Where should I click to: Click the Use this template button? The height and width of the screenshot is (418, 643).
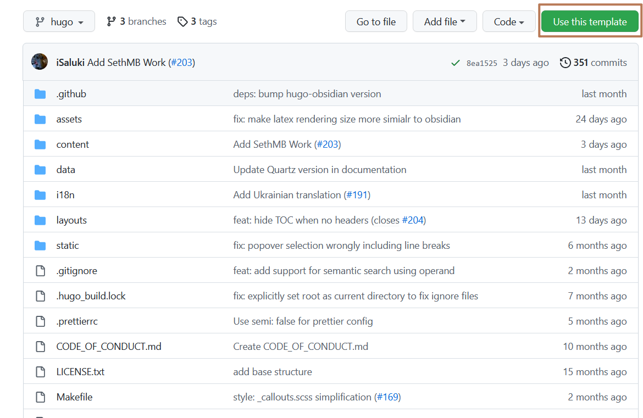pos(590,22)
